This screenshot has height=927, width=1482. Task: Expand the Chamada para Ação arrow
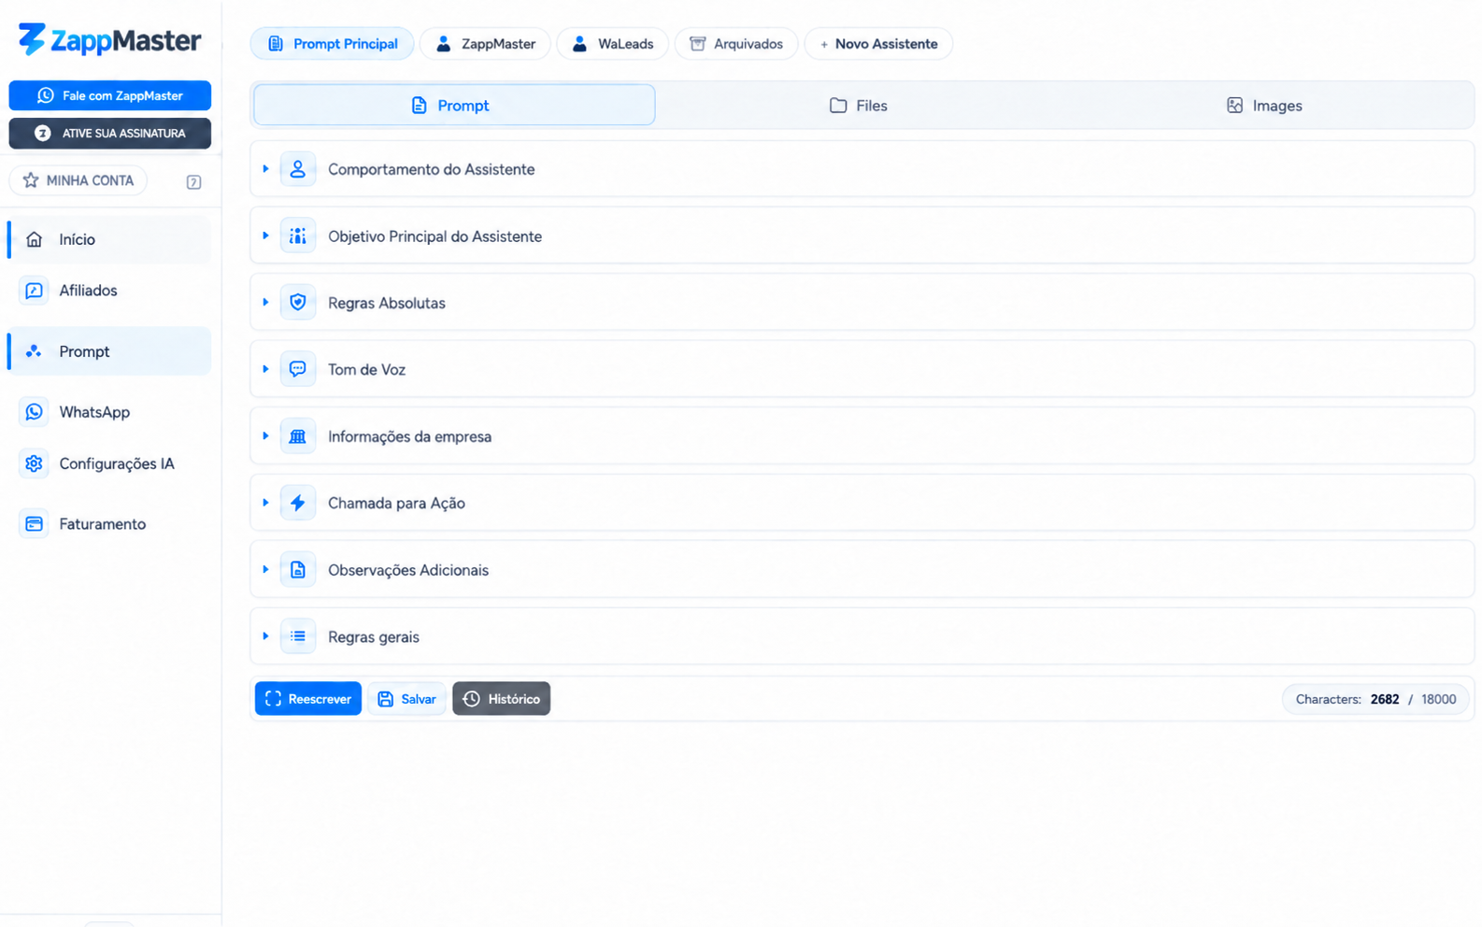265,503
